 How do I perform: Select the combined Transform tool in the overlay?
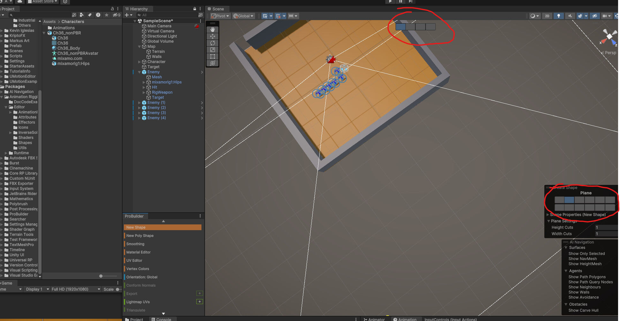[213, 63]
